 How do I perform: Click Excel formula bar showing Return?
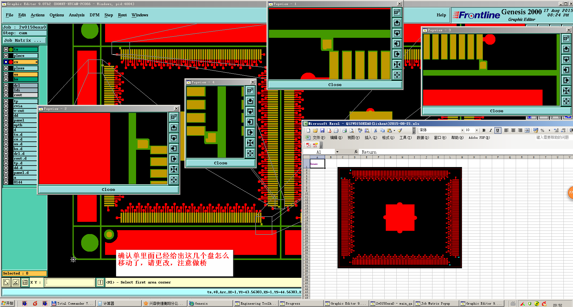pos(466,152)
